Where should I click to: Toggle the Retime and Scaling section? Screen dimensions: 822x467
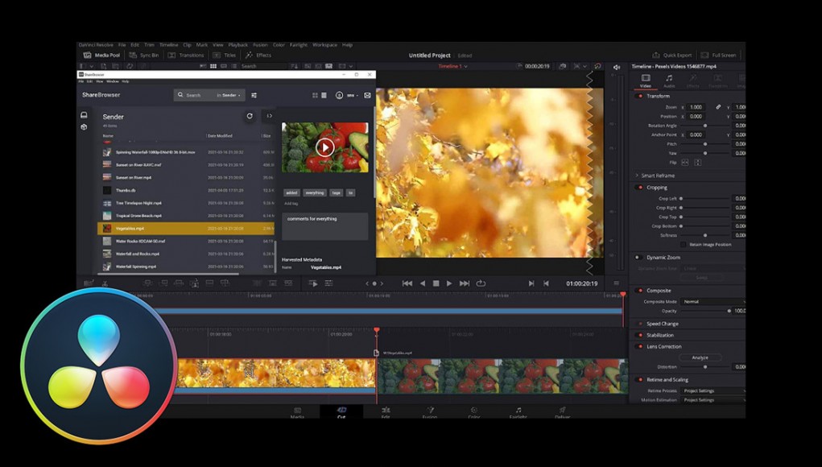point(639,379)
